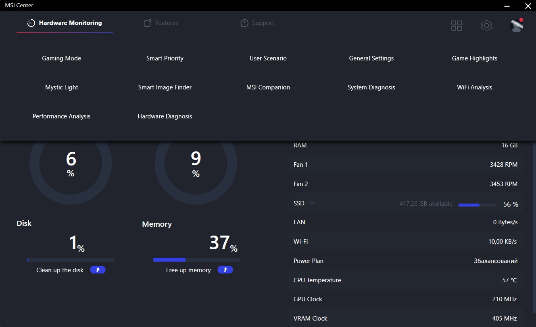The height and width of the screenshot is (327, 536).
Task: Open WiFi Analysis
Action: click(x=474, y=87)
